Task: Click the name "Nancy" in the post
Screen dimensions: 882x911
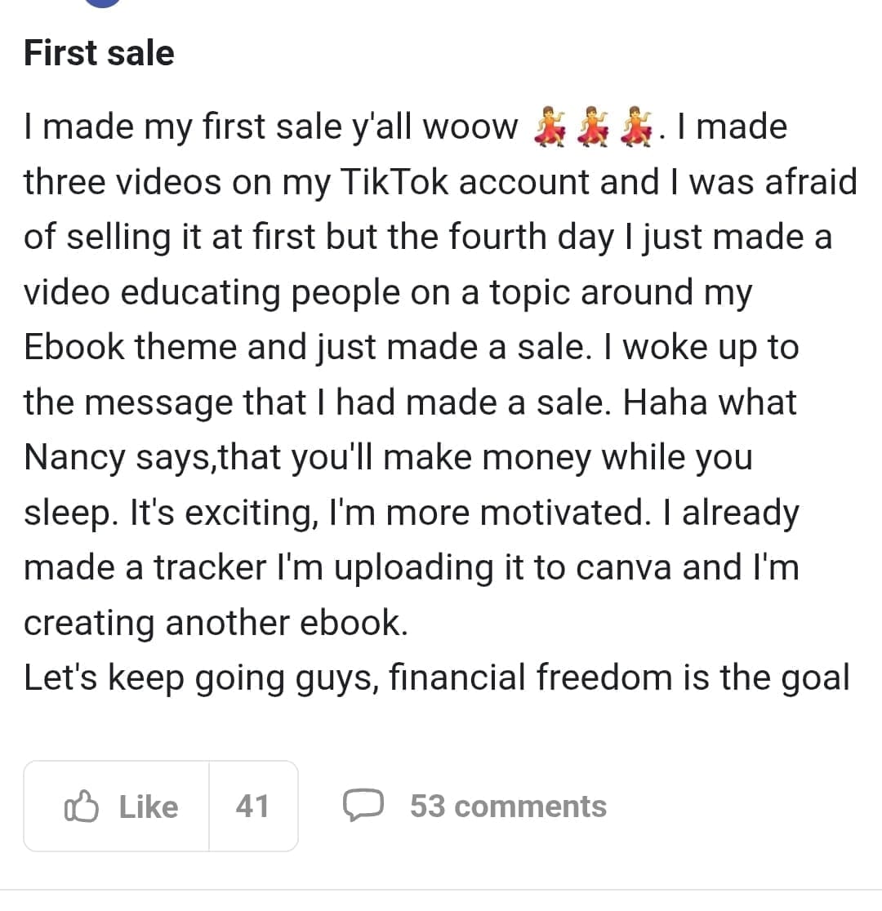Action: [73, 458]
